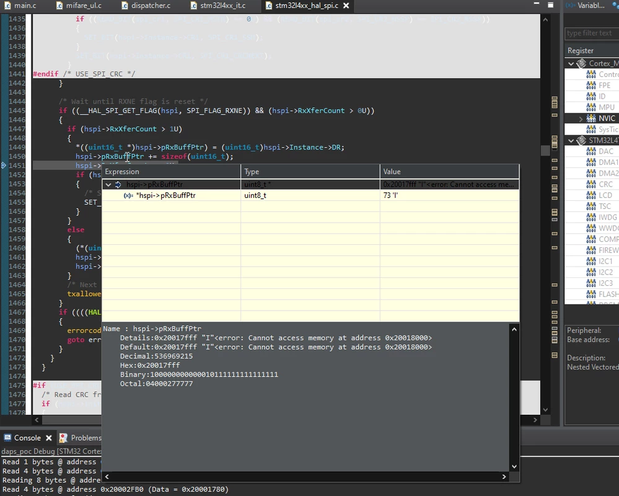Close the Console view
The height and width of the screenshot is (496, 619).
tap(48, 438)
